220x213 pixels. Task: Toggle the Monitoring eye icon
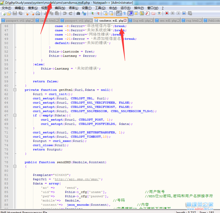(x=159, y=13)
